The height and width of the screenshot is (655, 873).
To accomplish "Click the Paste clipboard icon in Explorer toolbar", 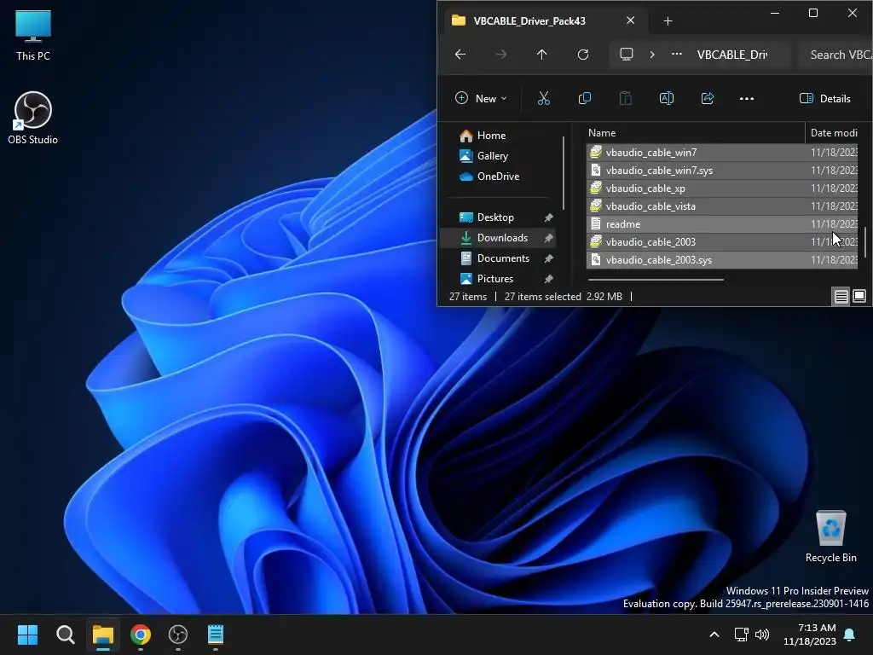I will 625,99.
